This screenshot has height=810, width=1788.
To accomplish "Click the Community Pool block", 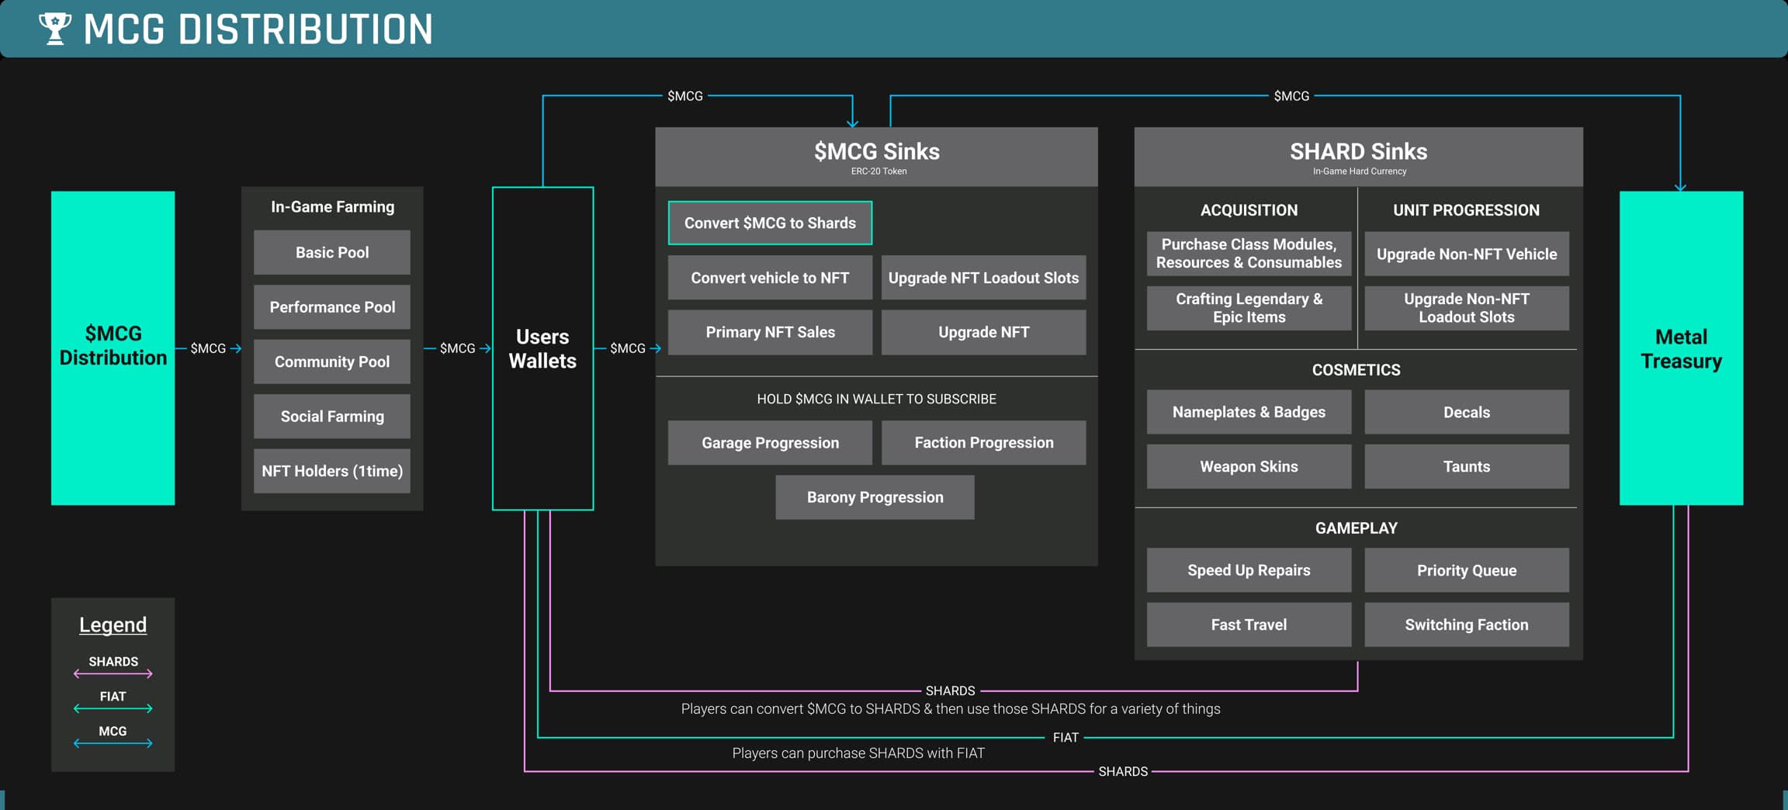I will pyautogui.click(x=332, y=362).
